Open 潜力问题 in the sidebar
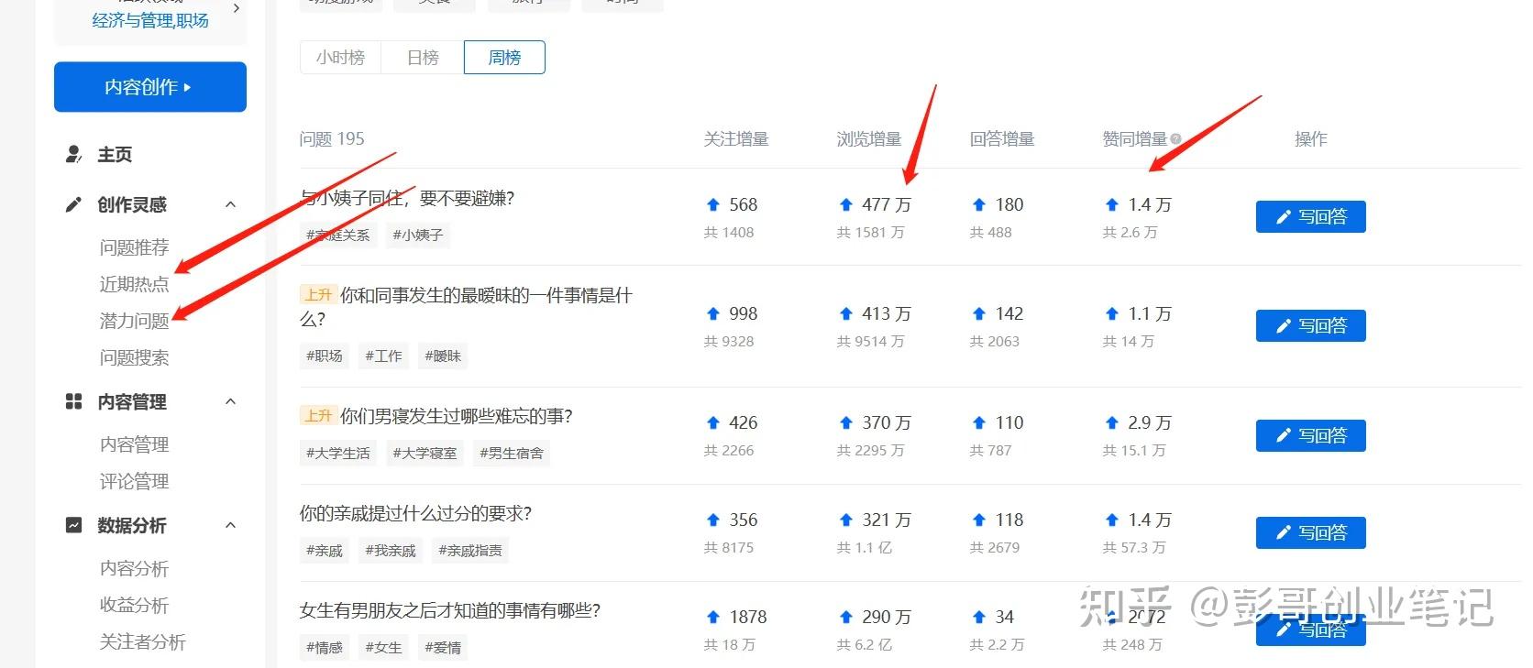This screenshot has height=668, width=1533. coord(134,321)
